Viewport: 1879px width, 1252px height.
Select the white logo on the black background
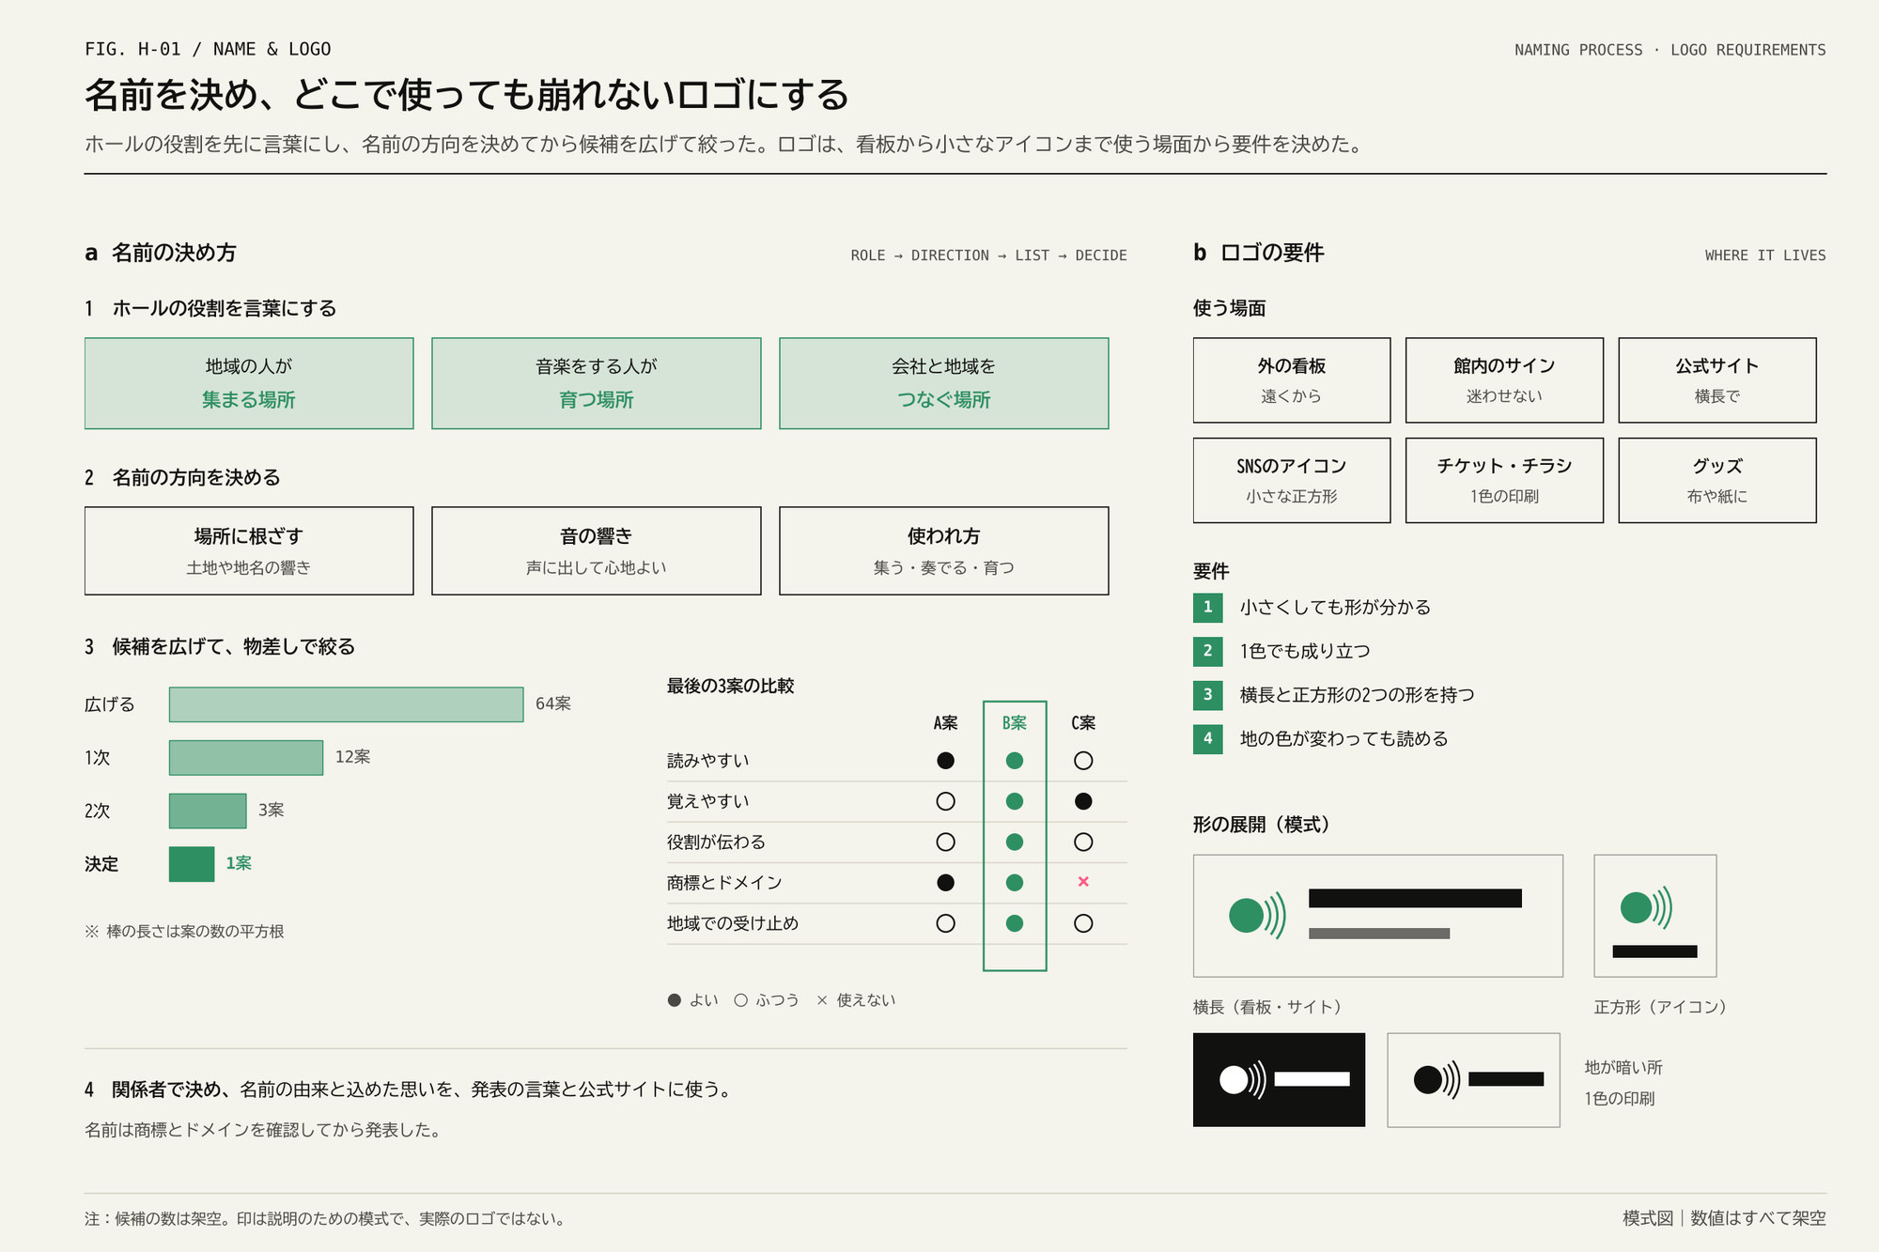tap(1279, 1079)
